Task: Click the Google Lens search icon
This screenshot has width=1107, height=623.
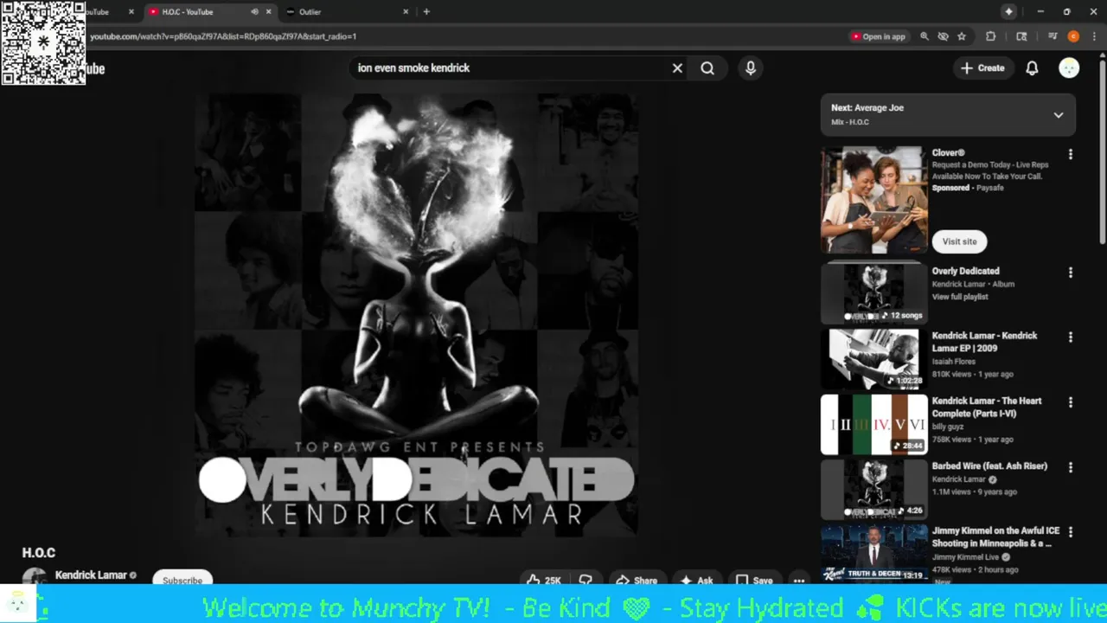Action: 1021,36
